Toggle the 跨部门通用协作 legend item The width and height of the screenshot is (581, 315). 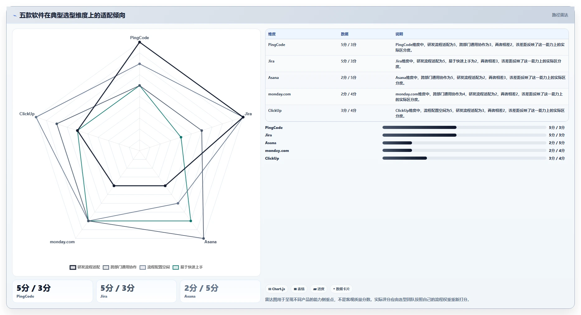[120, 267]
